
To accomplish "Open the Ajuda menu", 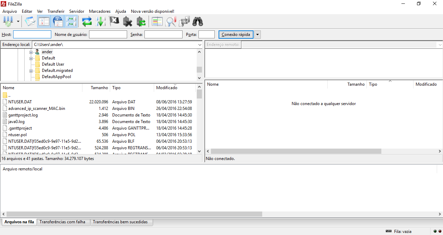I will click(121, 11).
